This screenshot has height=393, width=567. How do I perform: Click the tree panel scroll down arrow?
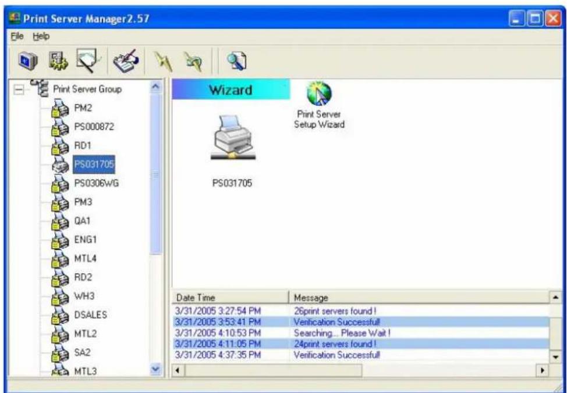(x=155, y=370)
